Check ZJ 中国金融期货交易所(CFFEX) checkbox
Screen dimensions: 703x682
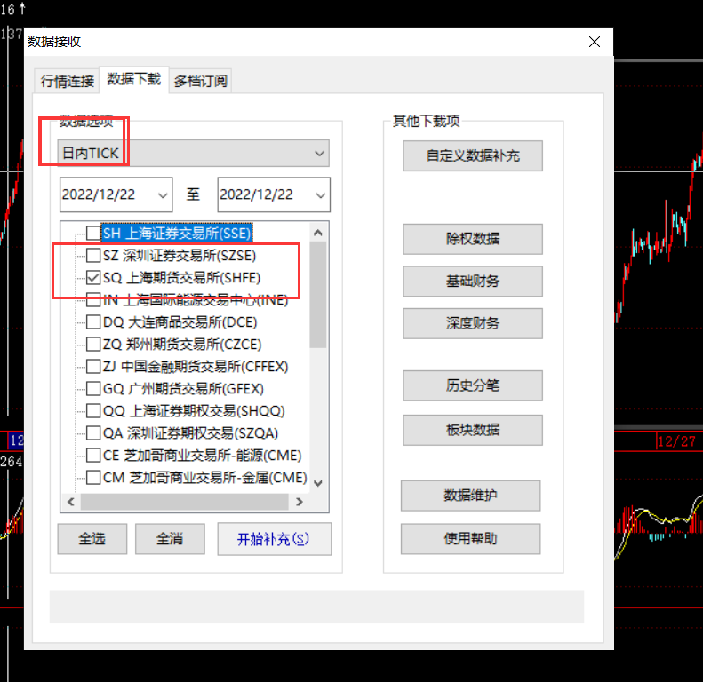click(x=93, y=367)
